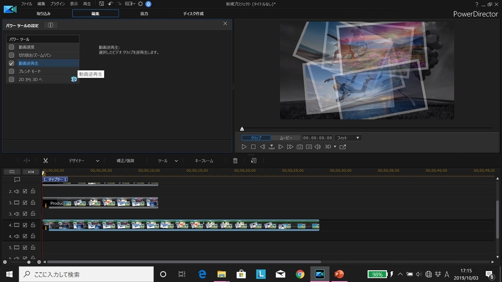Screen dimensions: 502x282
Task: Click the preview timecode field
Action: click(318, 138)
